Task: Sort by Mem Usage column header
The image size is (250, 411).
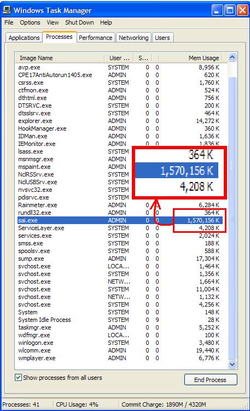Action: pos(190,58)
